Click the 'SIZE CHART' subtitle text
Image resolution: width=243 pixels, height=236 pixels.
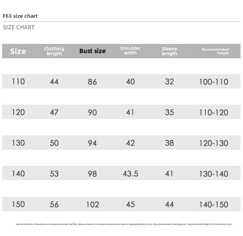click(x=19, y=27)
